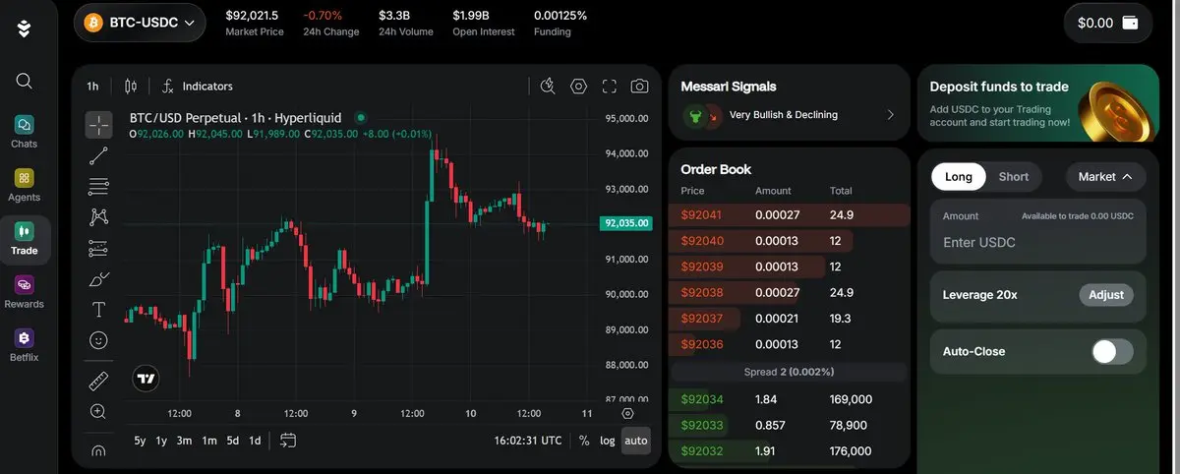Click the 92,035.00 current price label
The width and height of the screenshot is (1180, 474).
tap(626, 223)
